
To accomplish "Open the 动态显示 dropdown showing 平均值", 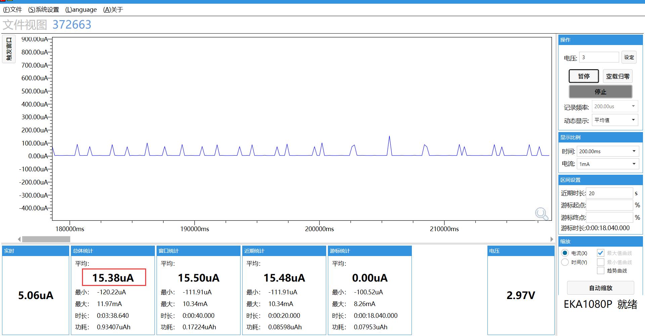I will point(614,120).
